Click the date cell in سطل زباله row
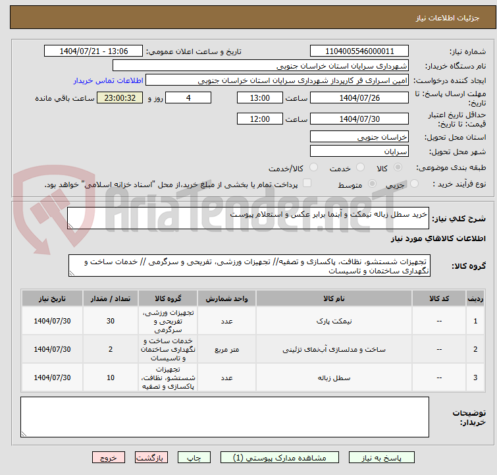Image resolution: width=497 pixels, height=475 pixels. point(52,377)
